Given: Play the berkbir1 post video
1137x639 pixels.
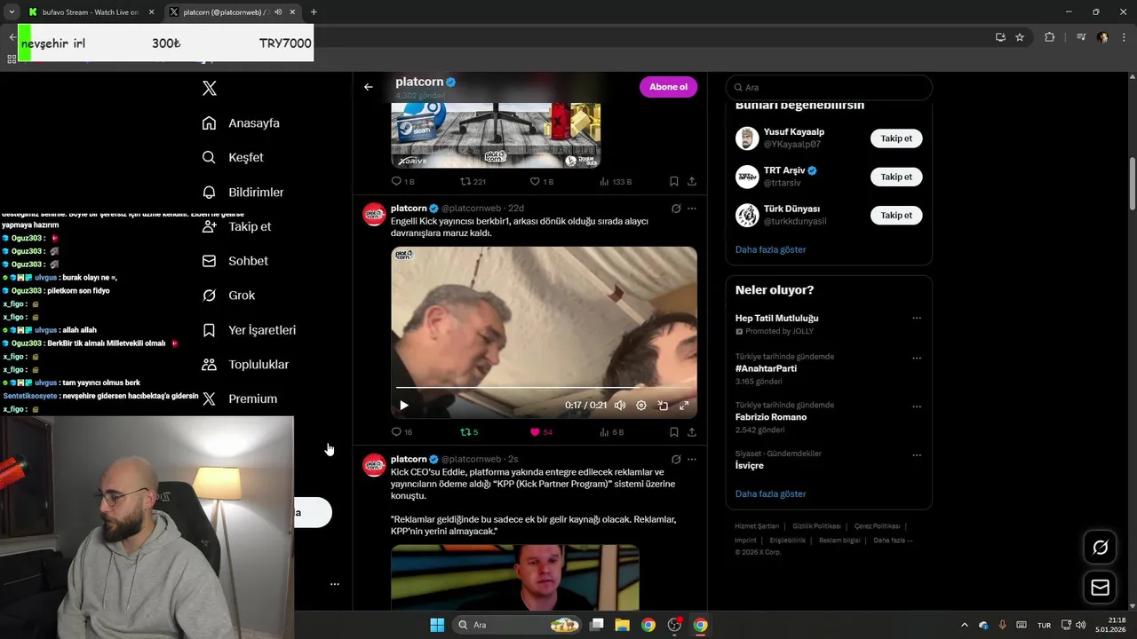Looking at the screenshot, I should [403, 406].
